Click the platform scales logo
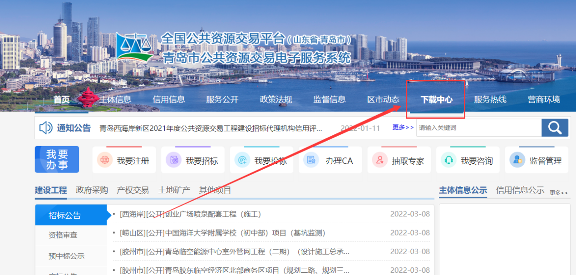This screenshot has width=576, height=275. tap(134, 49)
